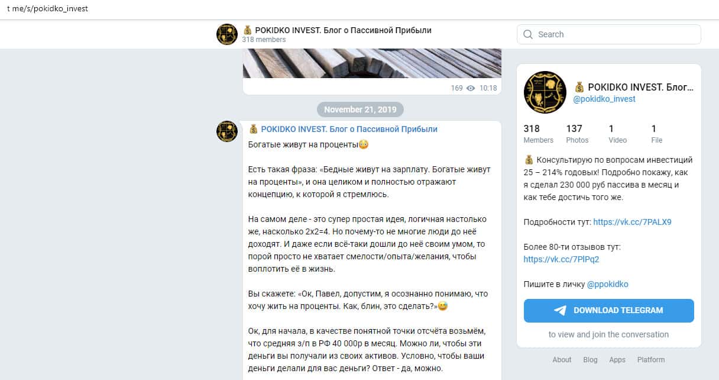Click the post author avatar beside message
The image size is (719, 380).
click(x=227, y=131)
